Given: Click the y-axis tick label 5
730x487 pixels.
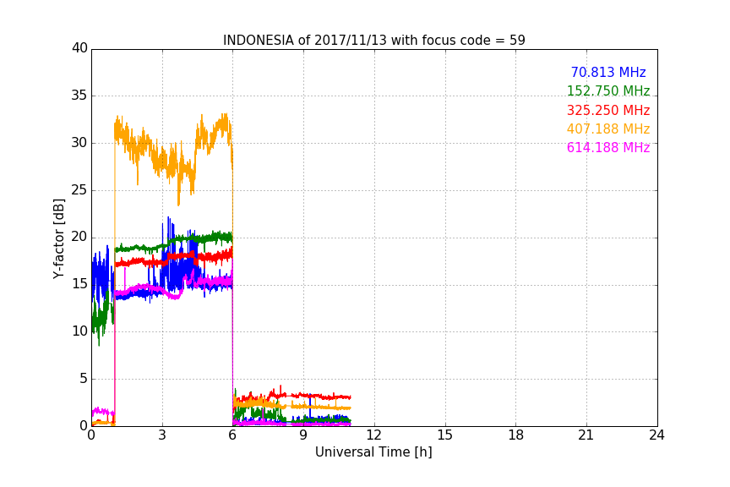Looking at the screenshot, I should point(84,379).
